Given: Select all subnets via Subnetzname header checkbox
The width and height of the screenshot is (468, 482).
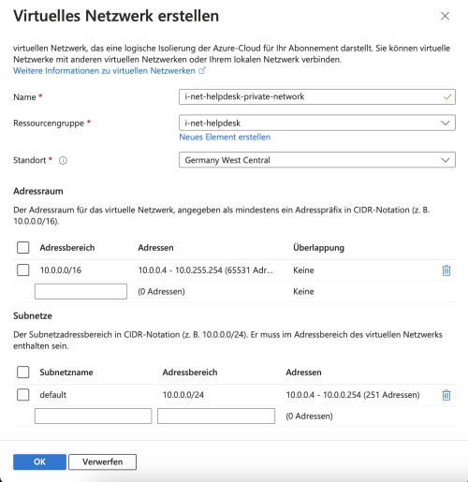Looking at the screenshot, I should (x=23, y=372).
